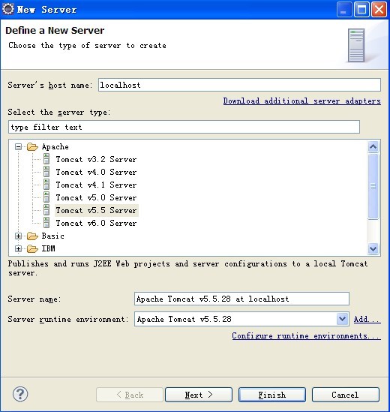Screen dimensions: 390x412
Task: Click the server list scroll down arrow
Action: [x=373, y=248]
